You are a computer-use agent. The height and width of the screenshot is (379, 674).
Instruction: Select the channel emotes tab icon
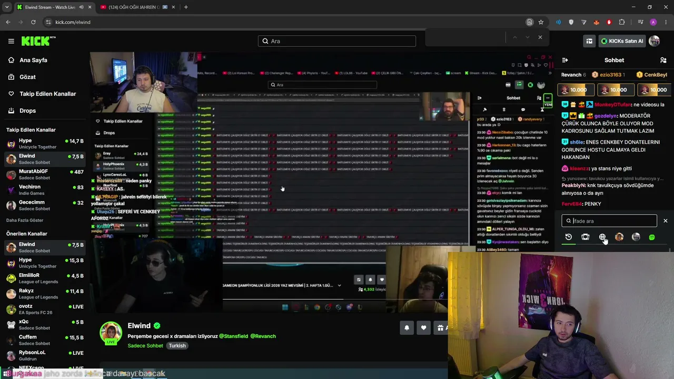586,237
